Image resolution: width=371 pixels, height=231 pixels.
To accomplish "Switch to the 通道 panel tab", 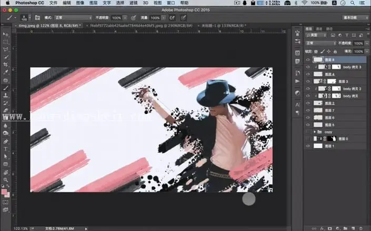I will click(319, 29).
